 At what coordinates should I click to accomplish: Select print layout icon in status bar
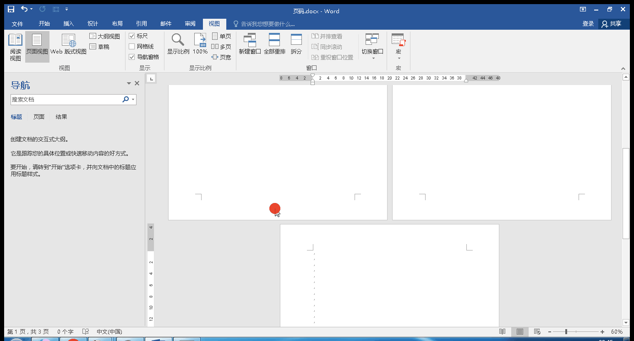(520, 332)
